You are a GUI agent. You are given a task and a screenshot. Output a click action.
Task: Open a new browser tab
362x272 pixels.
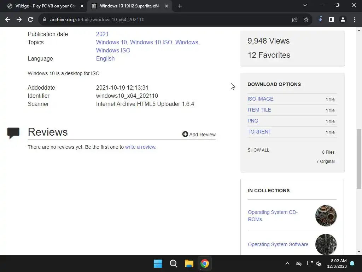180,6
